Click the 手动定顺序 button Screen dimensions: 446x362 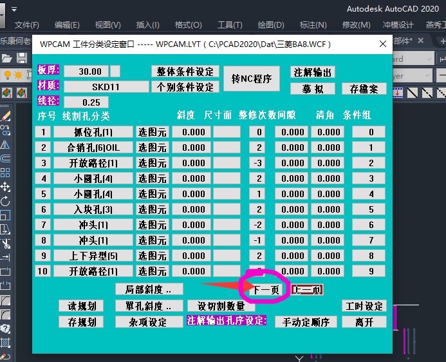pos(306,322)
